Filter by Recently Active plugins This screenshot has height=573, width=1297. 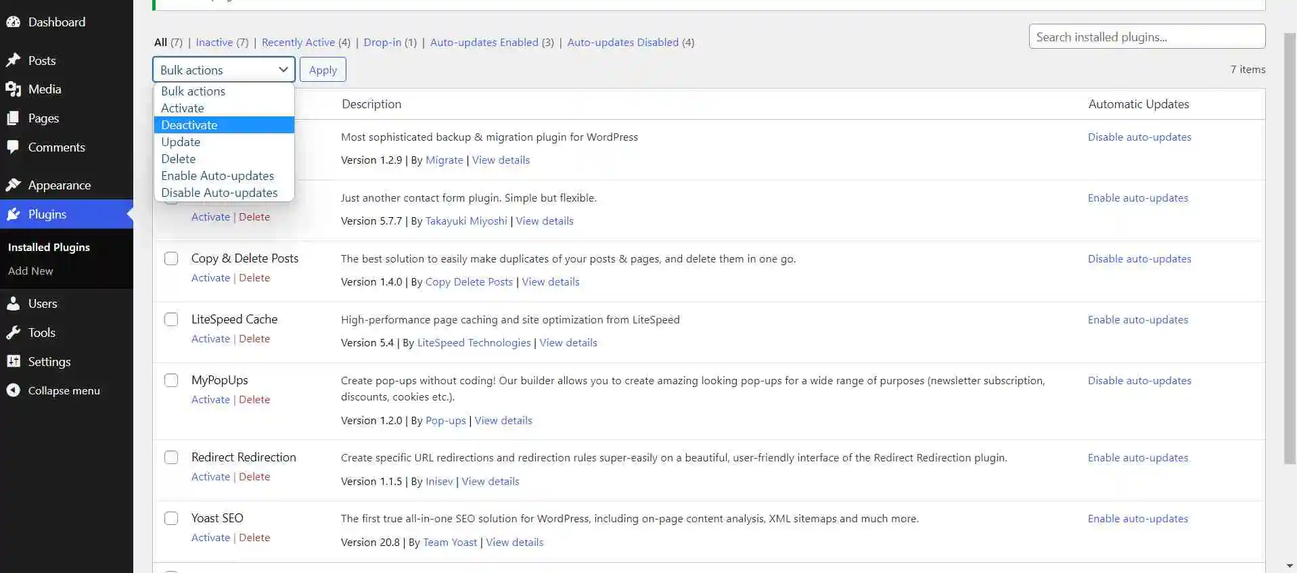tap(298, 42)
